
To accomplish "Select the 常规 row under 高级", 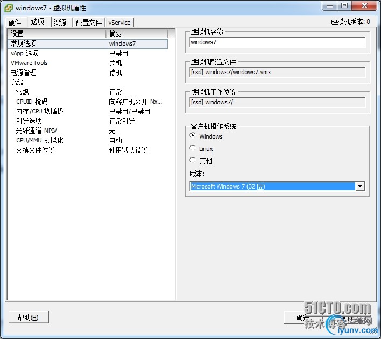I will [x=88, y=92].
